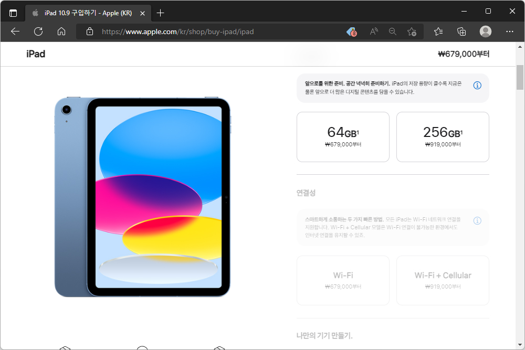This screenshot has height=350, width=525.
Task: Open the browser profile avatar
Action: coord(486,31)
